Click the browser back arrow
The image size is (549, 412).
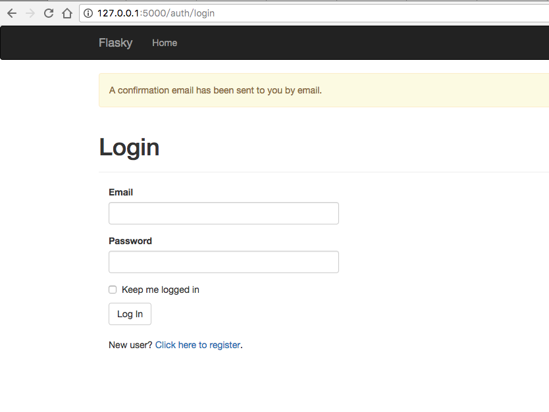(x=11, y=13)
